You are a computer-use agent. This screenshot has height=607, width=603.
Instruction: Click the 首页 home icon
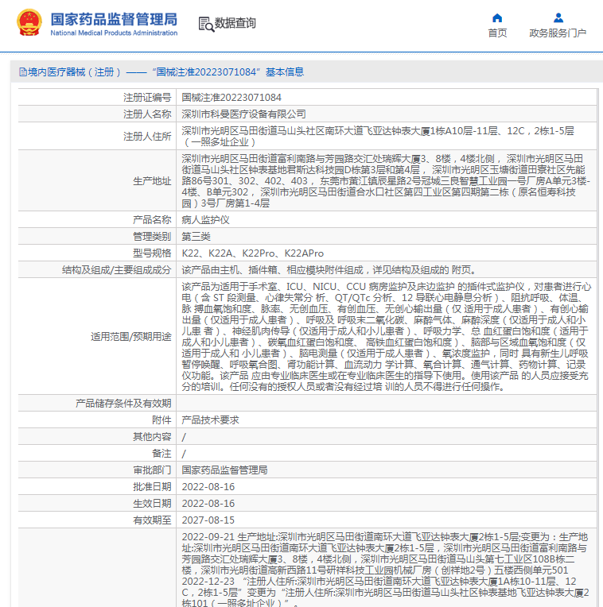(x=497, y=17)
